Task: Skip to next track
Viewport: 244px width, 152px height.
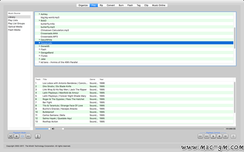Action: click(x=207, y=136)
